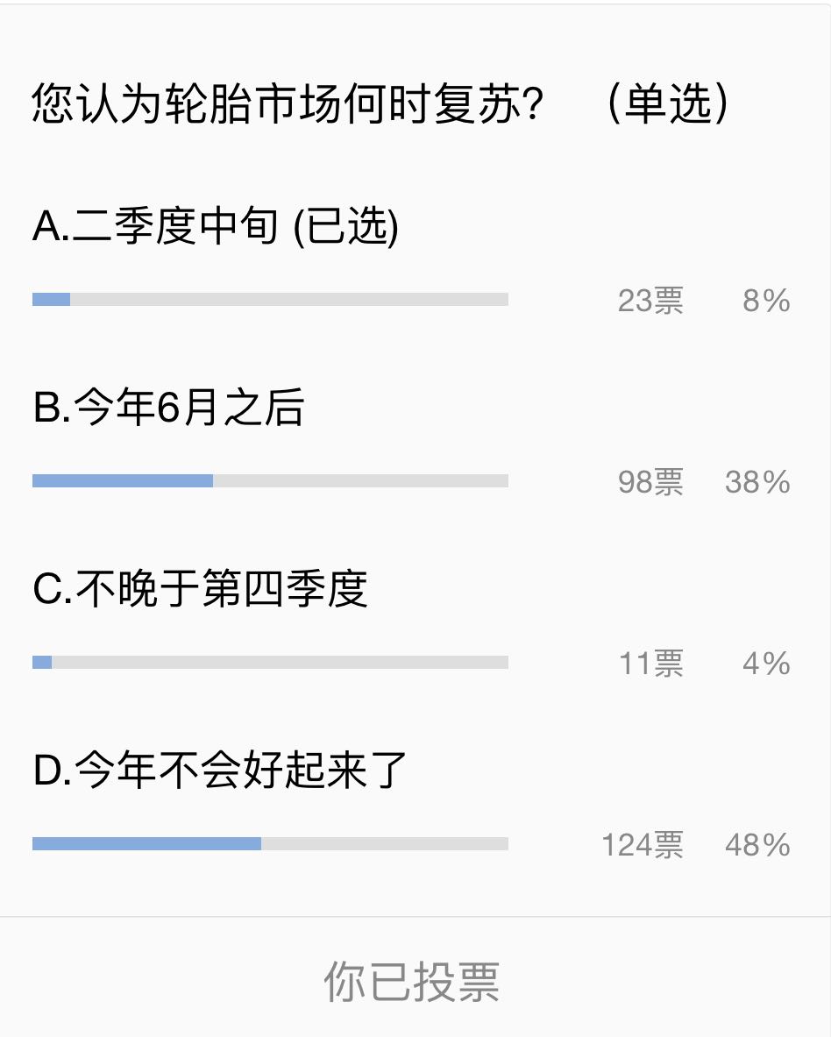The width and height of the screenshot is (831, 1037).
Task: Click the (单选) single-choice label
Action: coord(668,103)
